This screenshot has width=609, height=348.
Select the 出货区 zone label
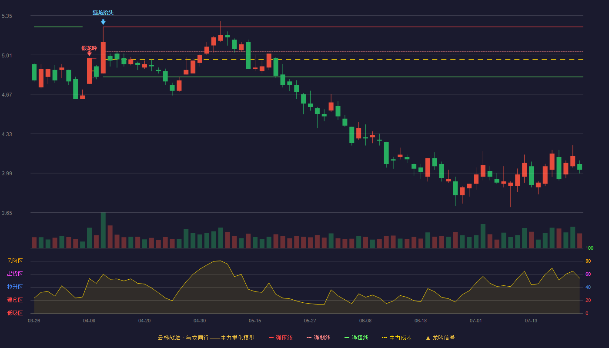(x=15, y=274)
